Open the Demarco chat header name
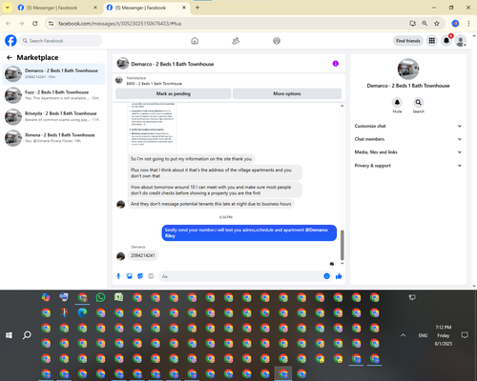477x381 pixels. pos(173,64)
